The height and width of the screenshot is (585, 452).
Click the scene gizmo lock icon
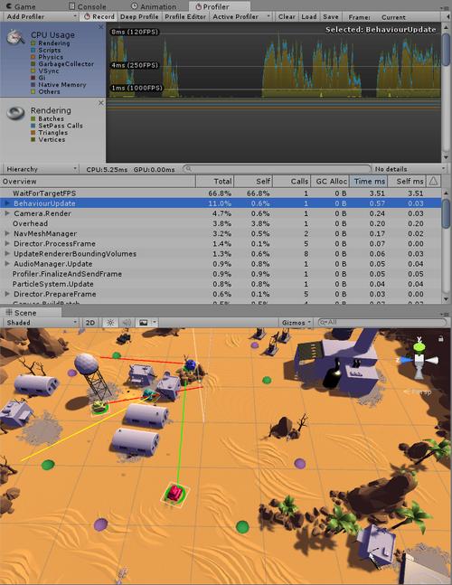441,339
